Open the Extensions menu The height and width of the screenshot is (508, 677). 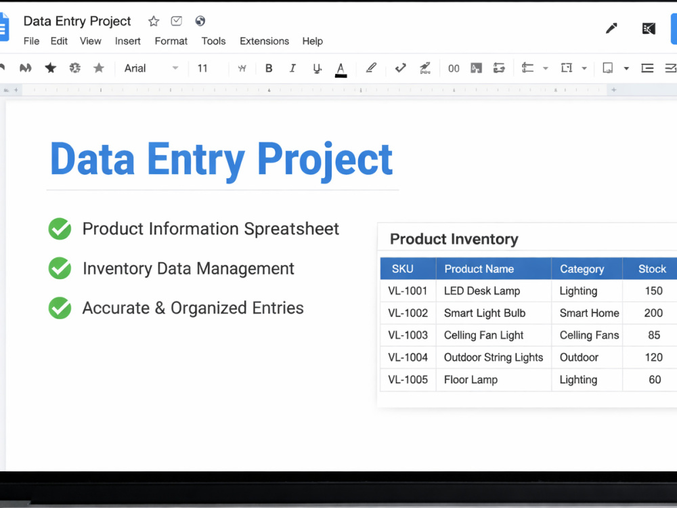pos(264,41)
